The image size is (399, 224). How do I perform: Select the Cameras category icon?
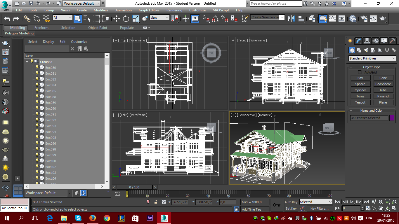tap(373, 50)
